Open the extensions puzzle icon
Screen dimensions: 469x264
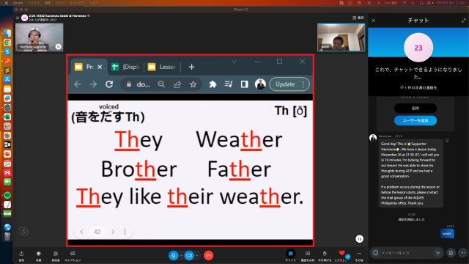point(213,84)
